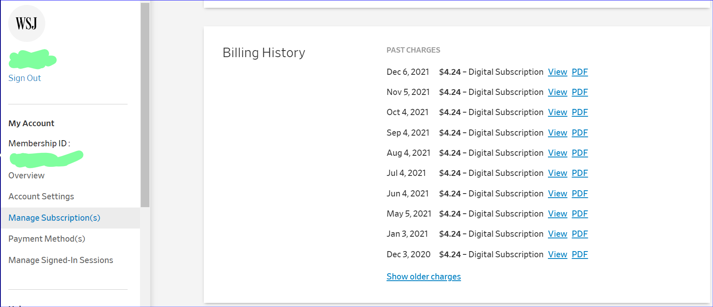The image size is (713, 307).
Task: View the Dec 6, 2021 charge
Action: 557,72
